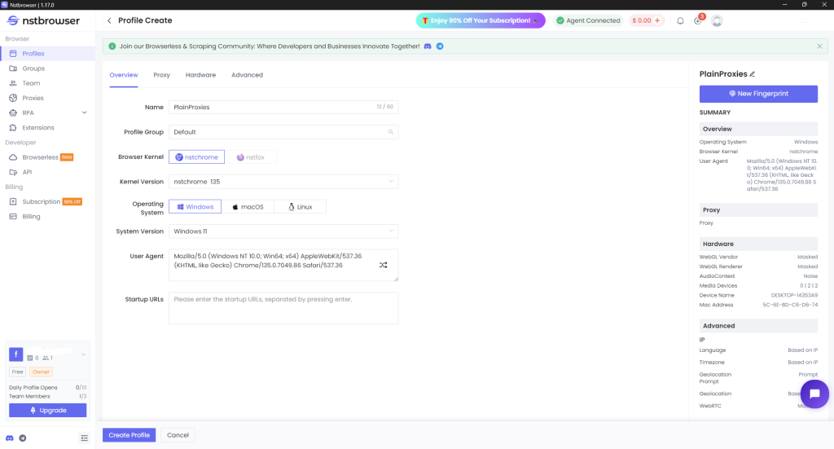The width and height of the screenshot is (834, 449).
Task: Open the sidebar Discord icon
Action: point(10,438)
